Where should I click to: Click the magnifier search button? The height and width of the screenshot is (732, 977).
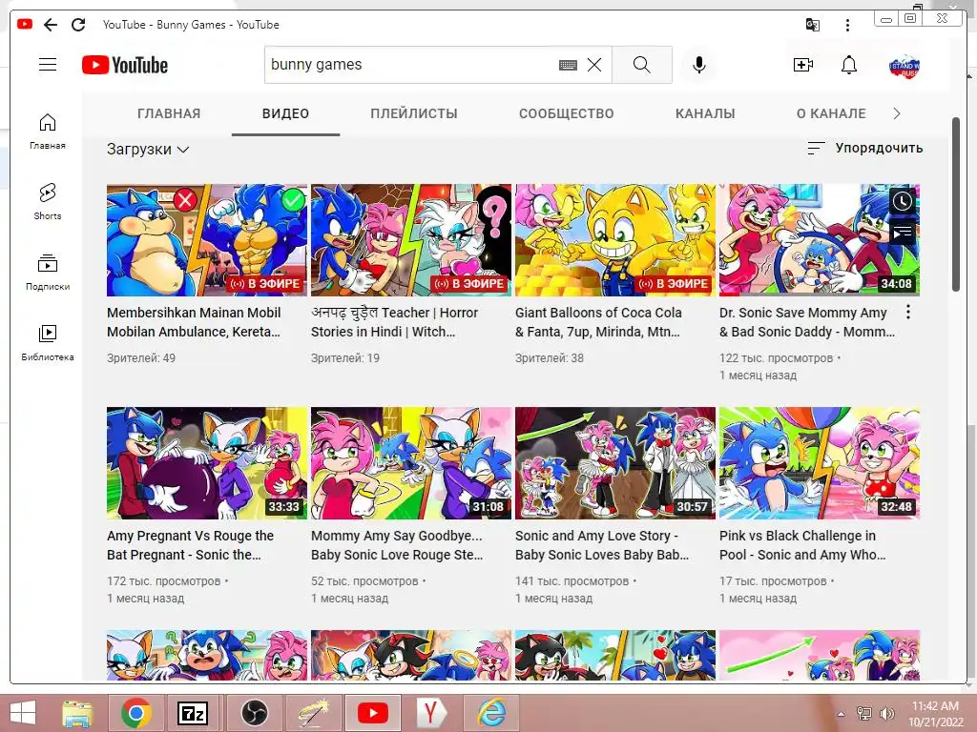click(642, 65)
